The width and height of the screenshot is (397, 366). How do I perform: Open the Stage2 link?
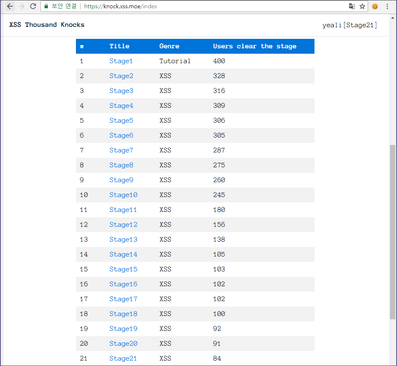(121, 76)
